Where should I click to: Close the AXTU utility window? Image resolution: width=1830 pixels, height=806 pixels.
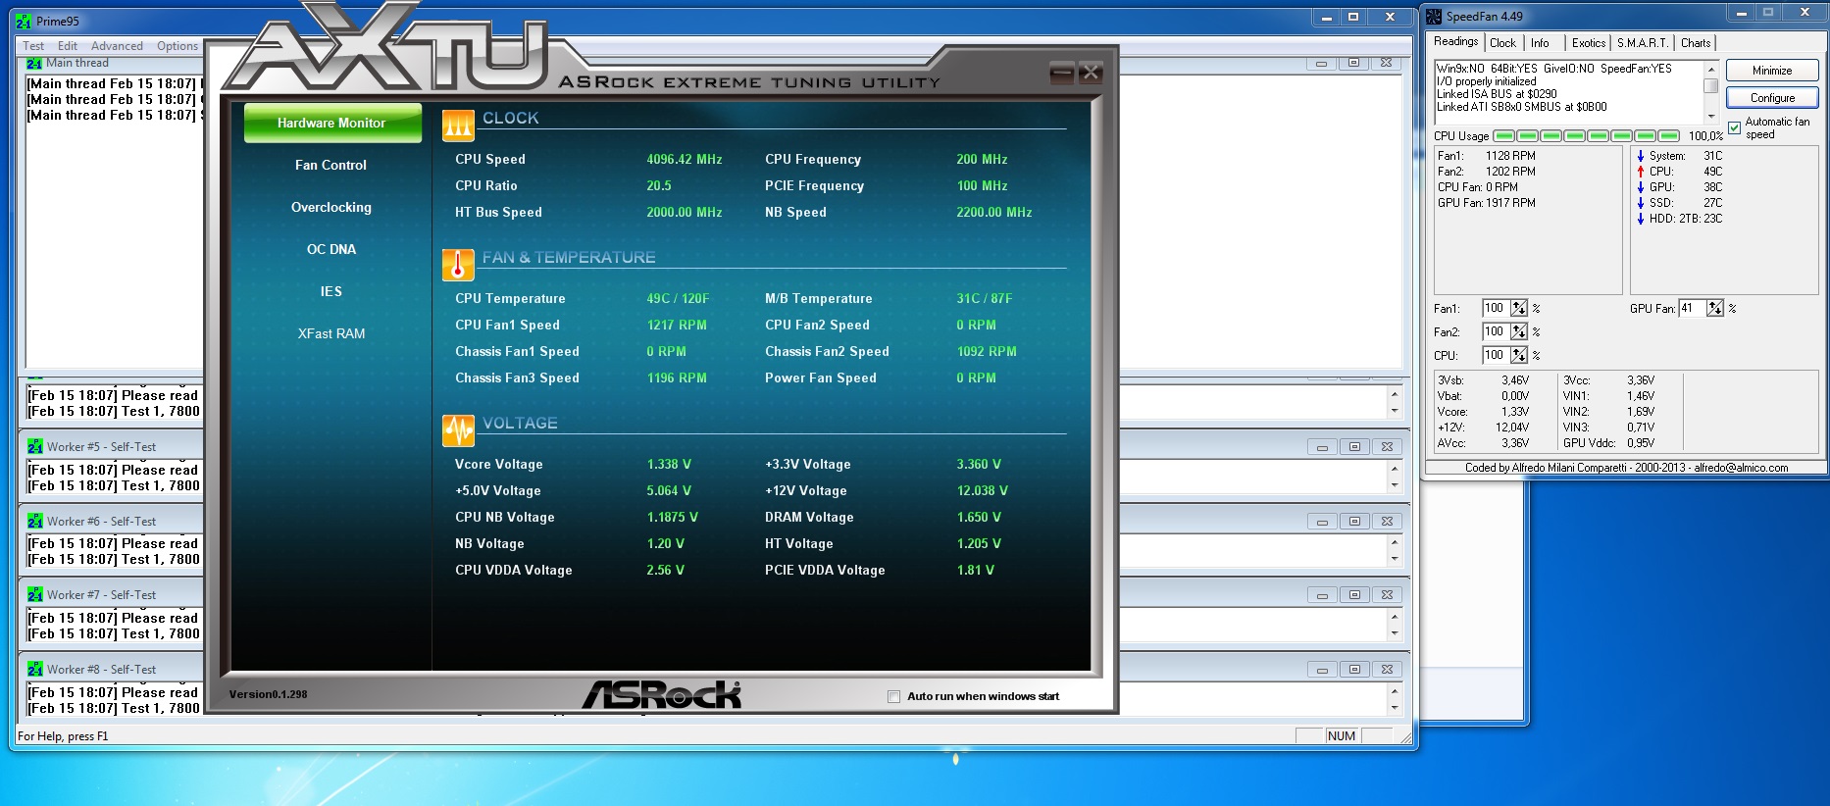1091,73
